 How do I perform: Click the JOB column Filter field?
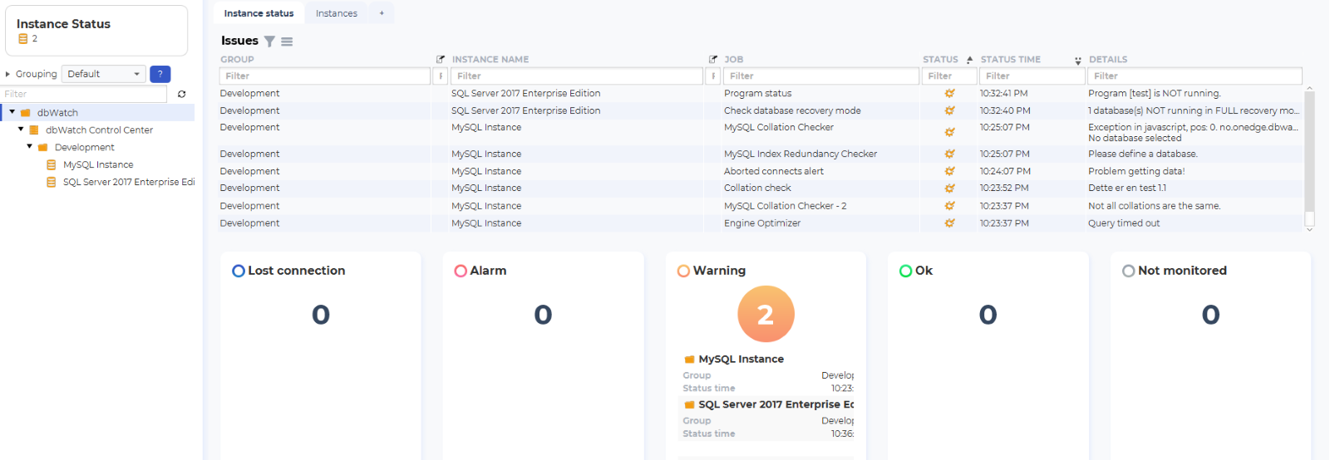pos(820,76)
